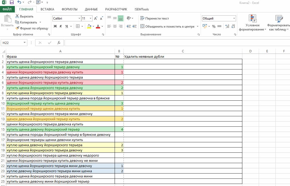Viewport: 290px width, 186px height.
Task: Open fill color palette dropdown arrow
Action: point(93,26)
